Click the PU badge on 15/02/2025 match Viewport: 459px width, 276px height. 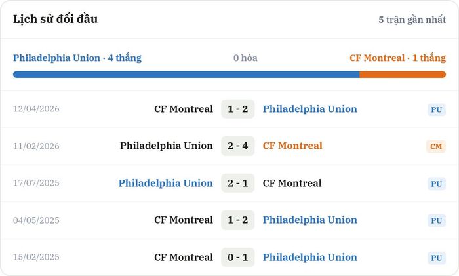coord(437,258)
